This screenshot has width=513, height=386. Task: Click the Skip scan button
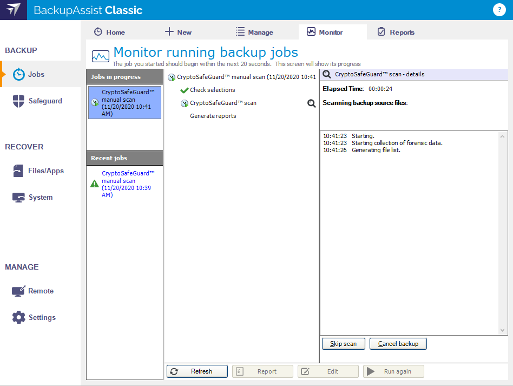(344, 344)
